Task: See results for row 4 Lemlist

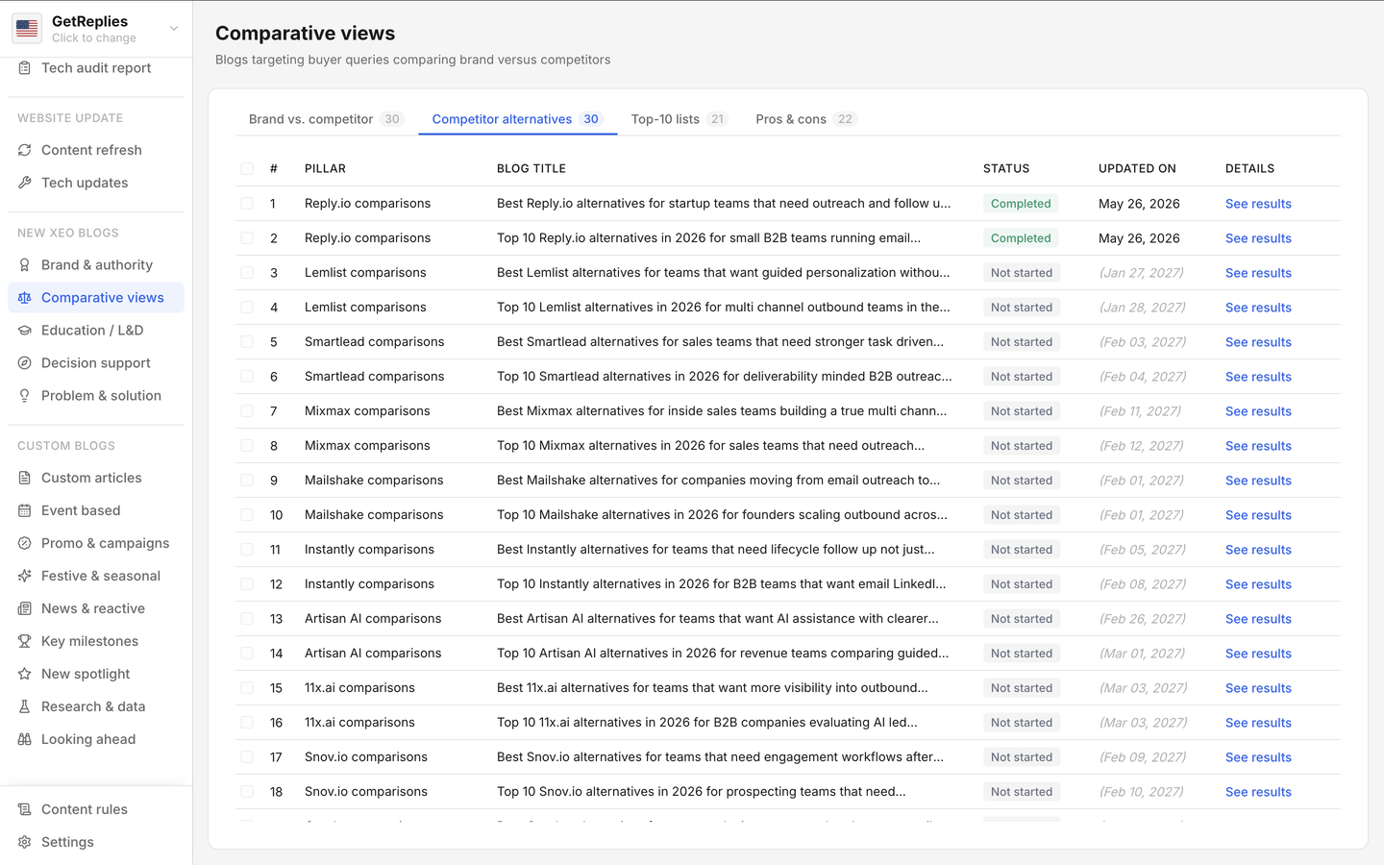Action: tap(1258, 308)
